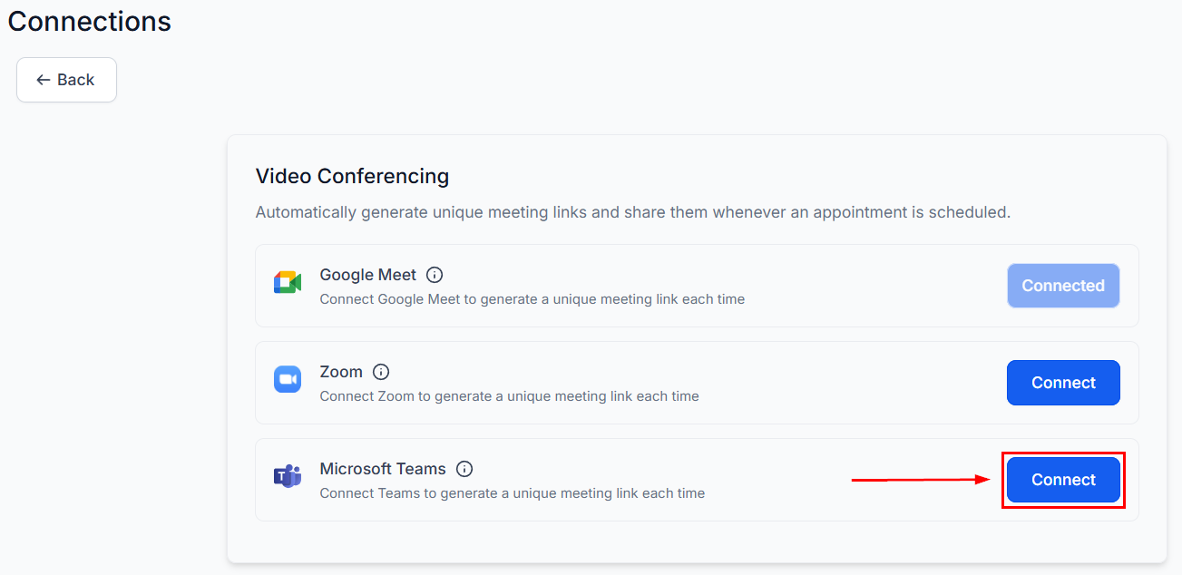
Task: Click the Video Conferencing section title
Action: coord(352,176)
